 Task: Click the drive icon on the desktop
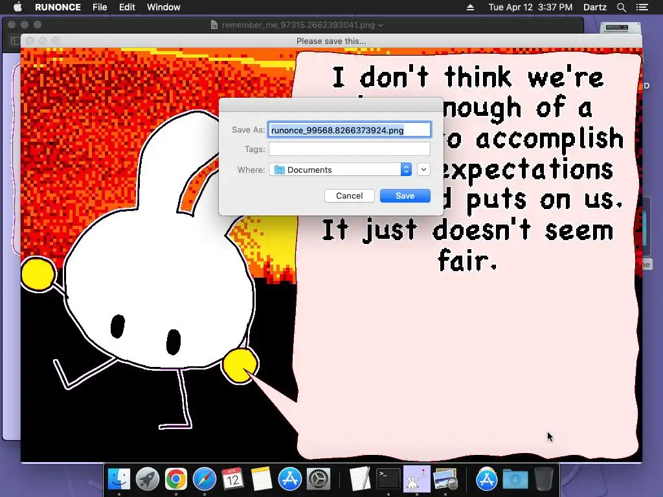620,28
